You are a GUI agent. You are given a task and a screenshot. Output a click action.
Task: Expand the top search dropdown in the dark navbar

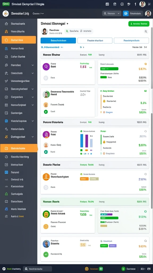pos(112,13)
